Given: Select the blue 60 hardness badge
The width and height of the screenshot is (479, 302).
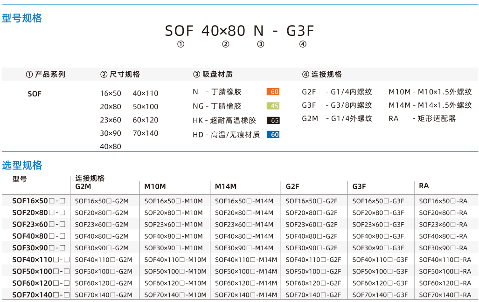Looking at the screenshot, I should [x=273, y=134].
